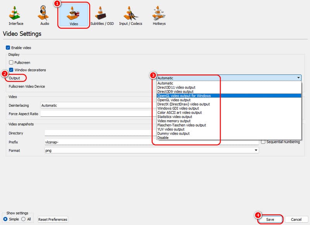Open the Interface settings cone icon
Viewport: 310px width, 225px height.
(x=16, y=15)
